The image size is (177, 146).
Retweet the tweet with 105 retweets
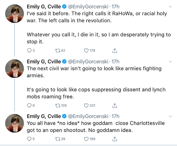pos(57,105)
